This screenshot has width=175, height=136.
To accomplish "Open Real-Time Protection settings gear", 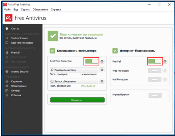I will (x=102, y=61).
